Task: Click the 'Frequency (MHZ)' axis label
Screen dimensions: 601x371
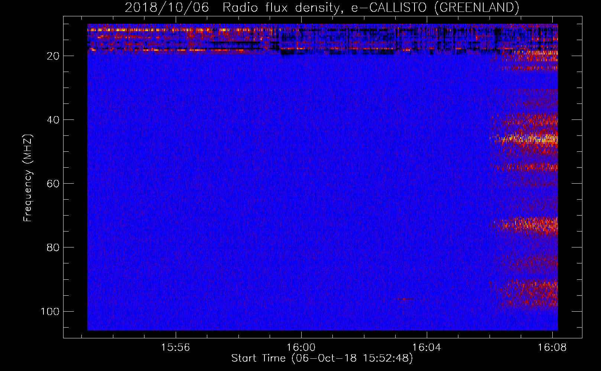Action: (28, 178)
